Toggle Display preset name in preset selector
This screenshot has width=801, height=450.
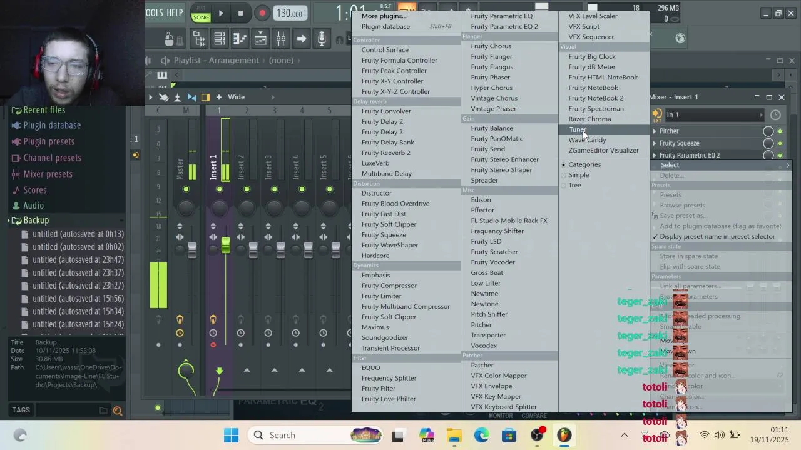717,237
